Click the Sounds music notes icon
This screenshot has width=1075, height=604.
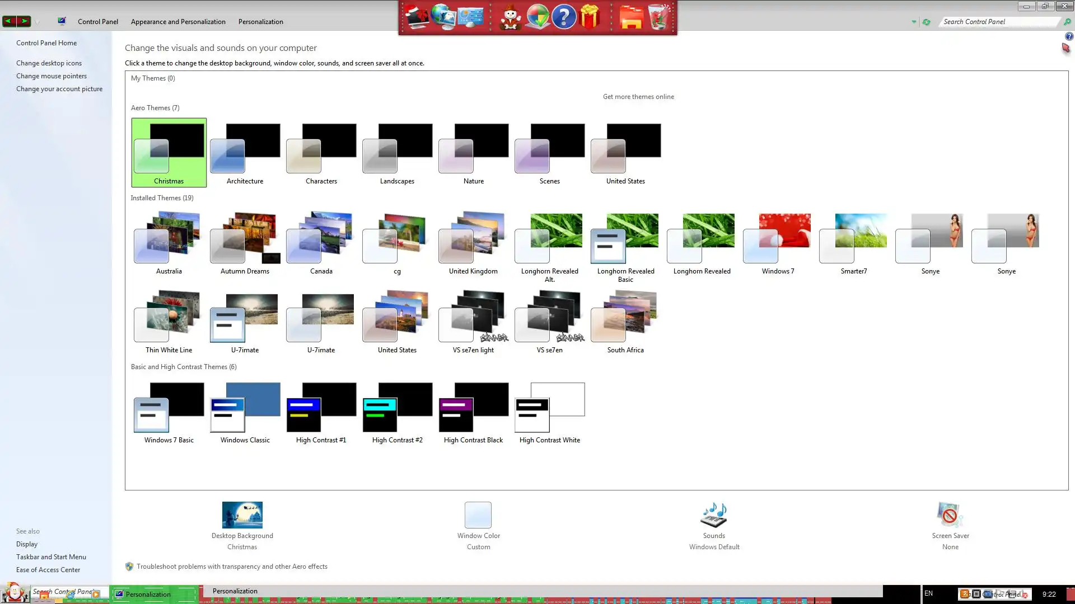pyautogui.click(x=714, y=515)
